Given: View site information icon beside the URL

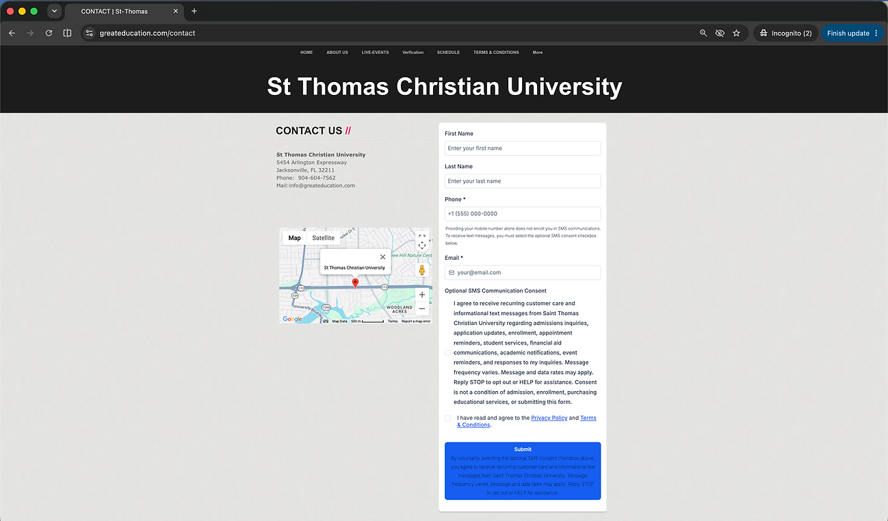Looking at the screenshot, I should point(89,33).
